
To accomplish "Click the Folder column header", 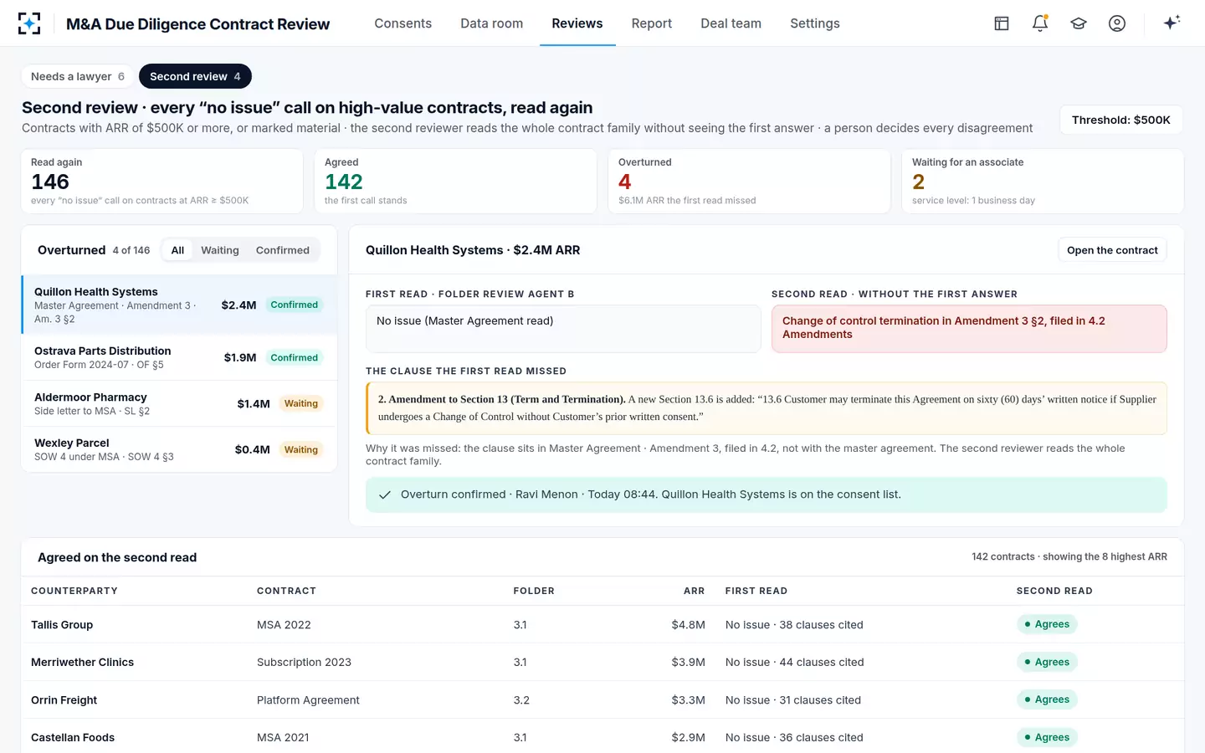I will pos(534,591).
